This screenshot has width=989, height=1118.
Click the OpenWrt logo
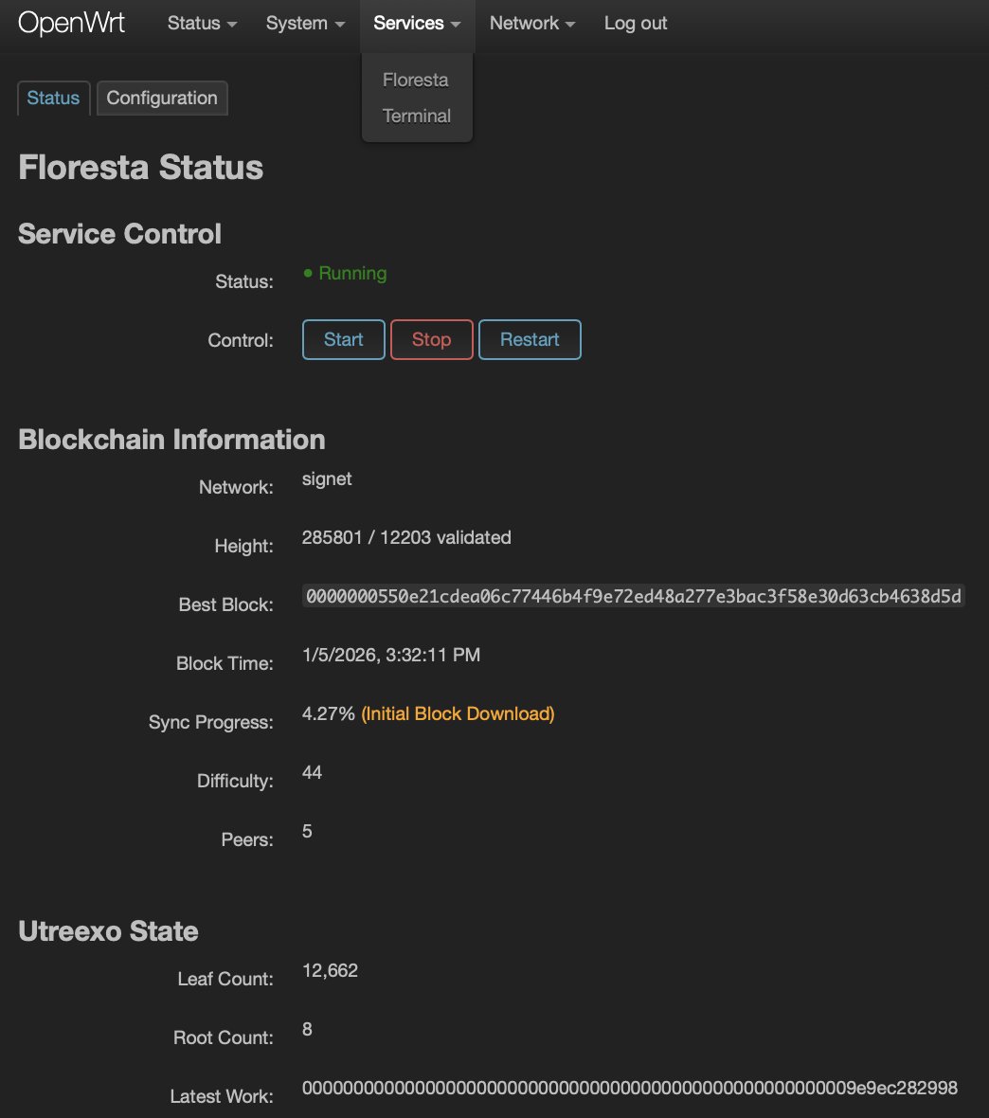[71, 22]
